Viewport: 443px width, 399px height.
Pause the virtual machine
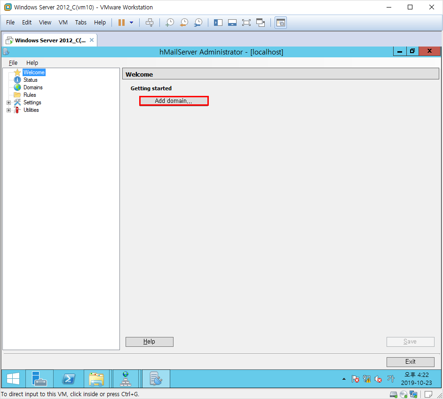tap(121, 23)
